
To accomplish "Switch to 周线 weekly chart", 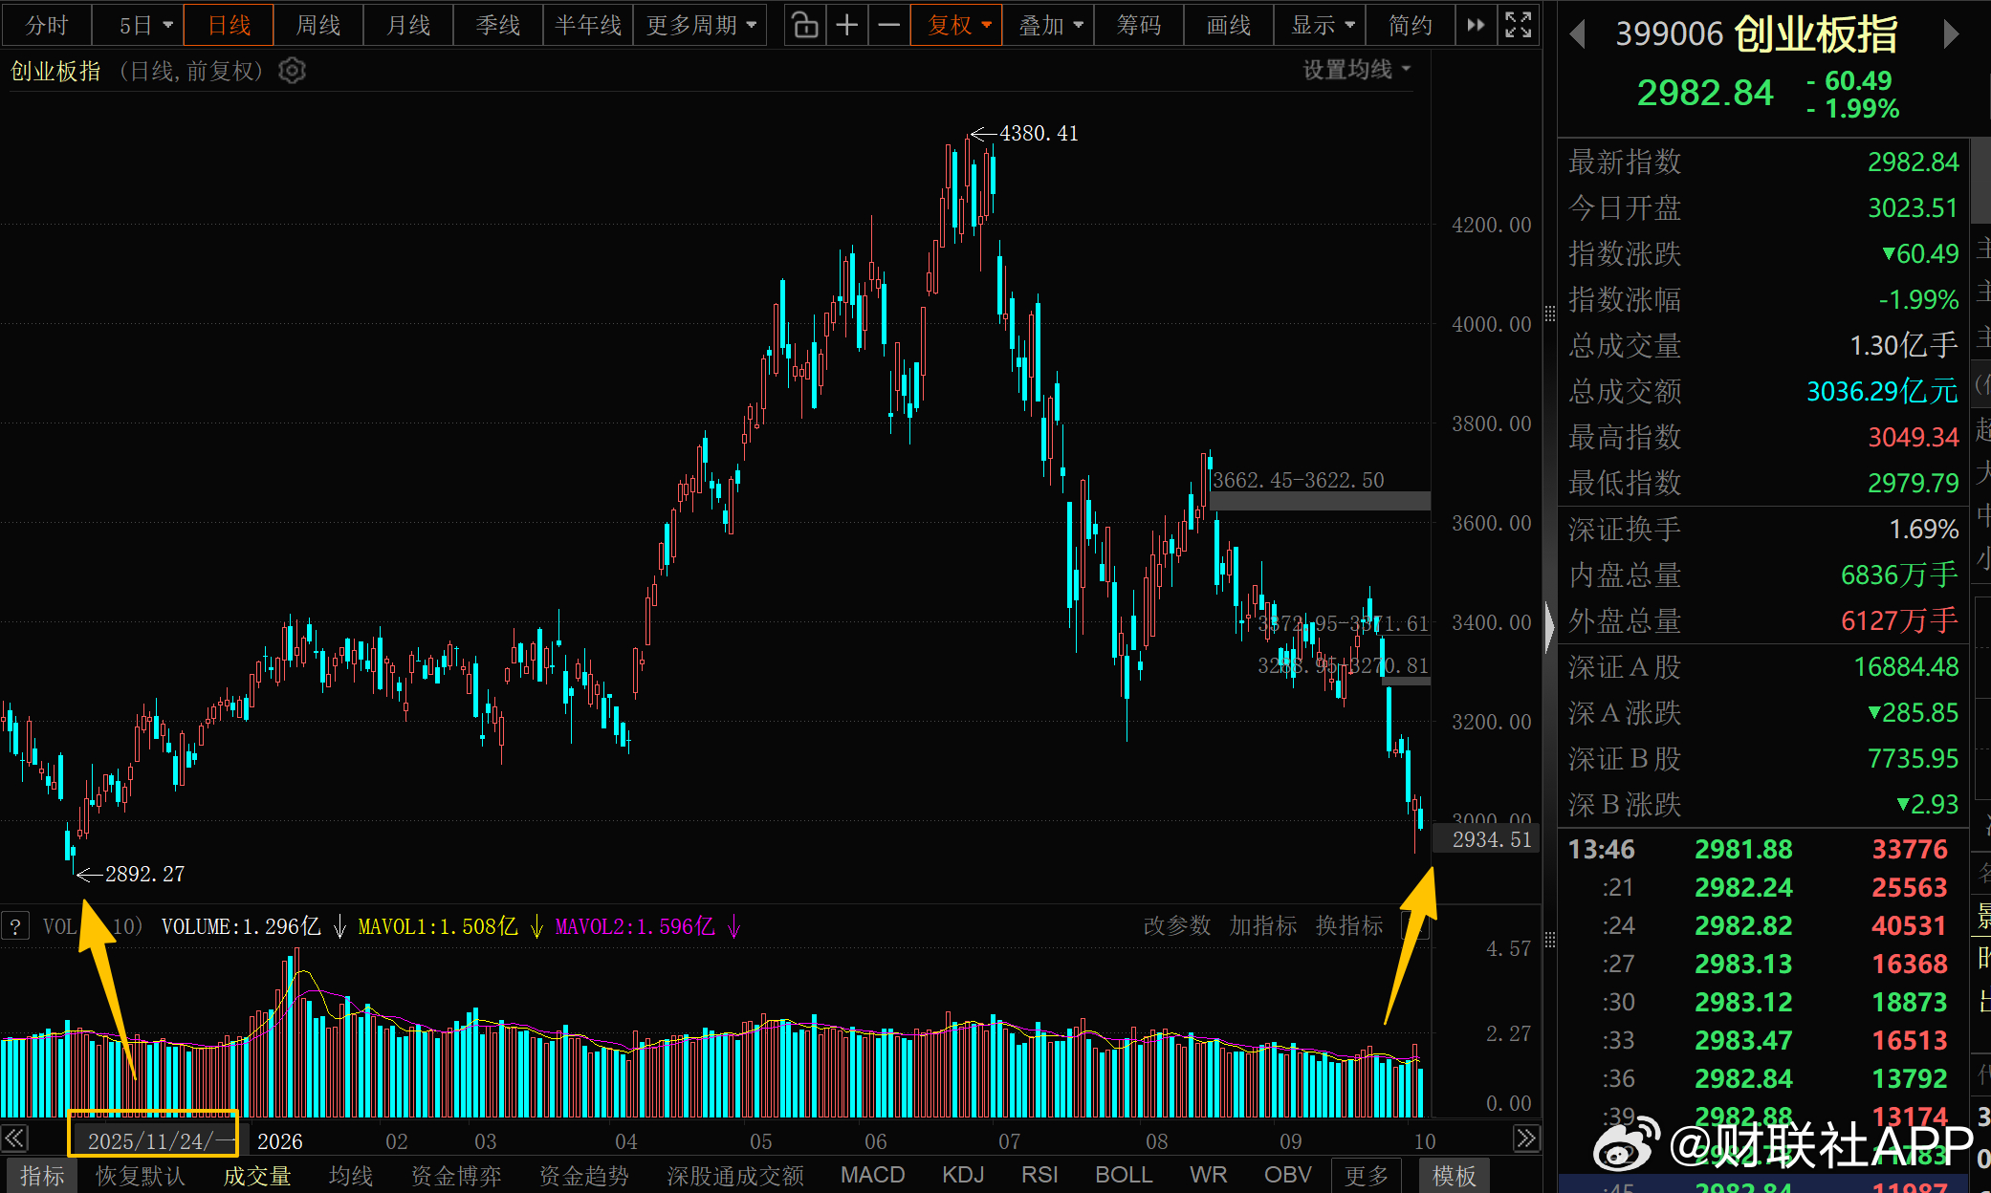I will pos(318,26).
